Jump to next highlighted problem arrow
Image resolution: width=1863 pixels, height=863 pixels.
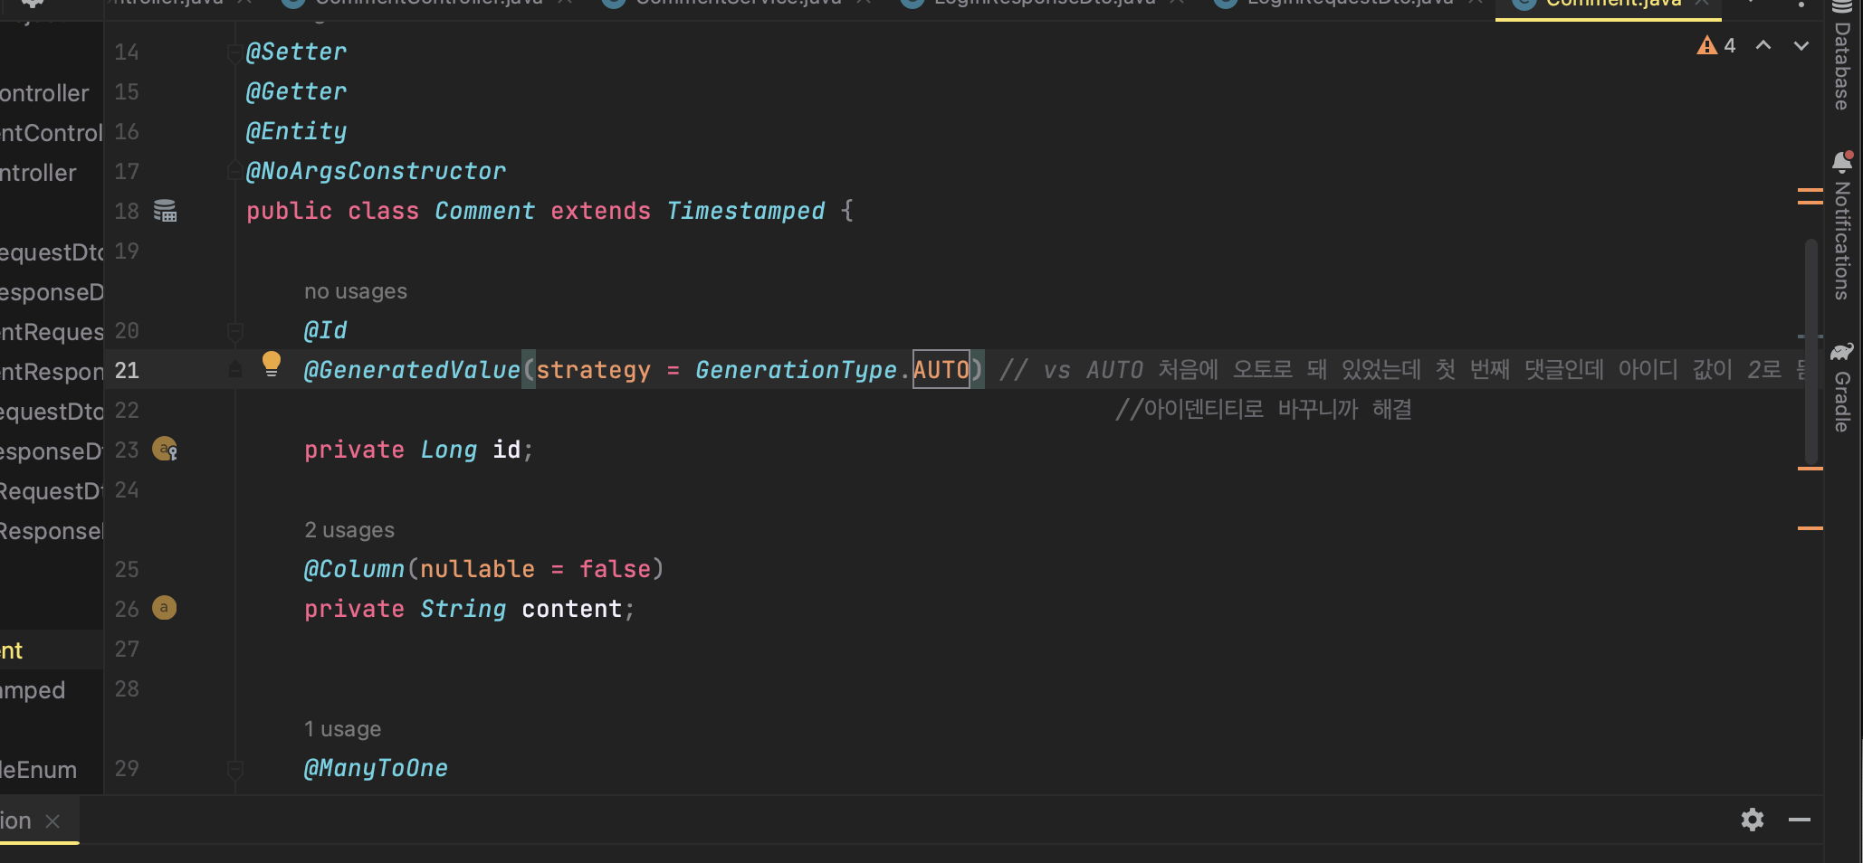tap(1801, 45)
